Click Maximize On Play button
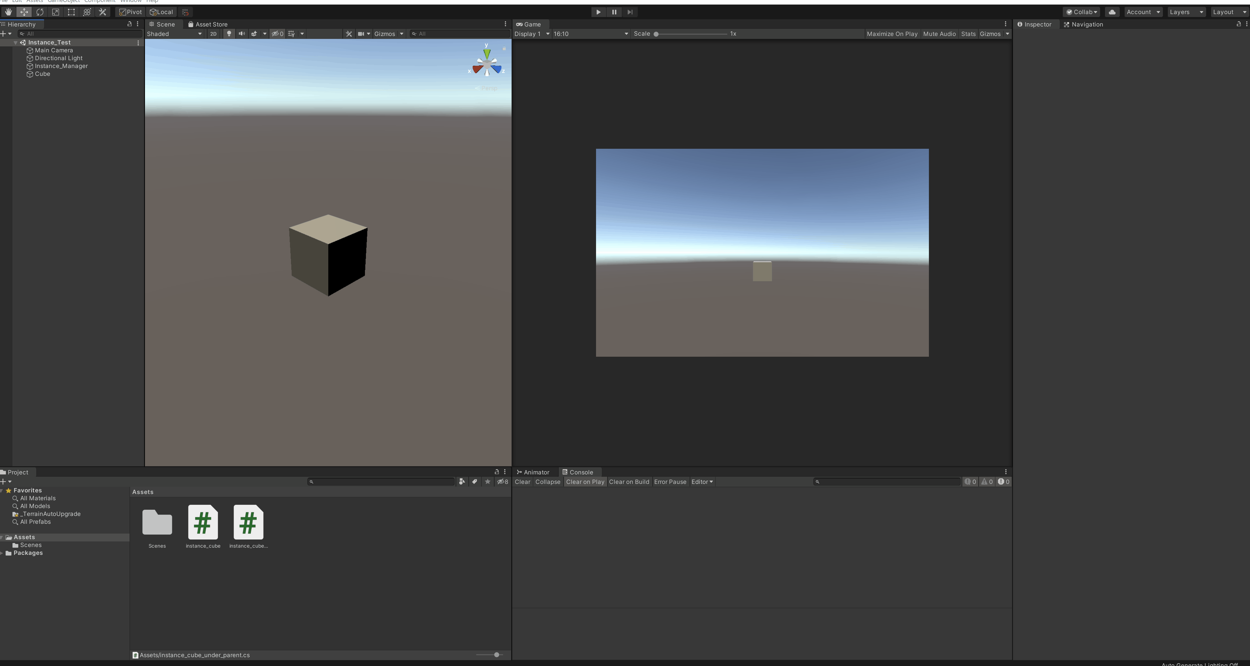Screen dimensions: 1250x666 [x=892, y=34]
